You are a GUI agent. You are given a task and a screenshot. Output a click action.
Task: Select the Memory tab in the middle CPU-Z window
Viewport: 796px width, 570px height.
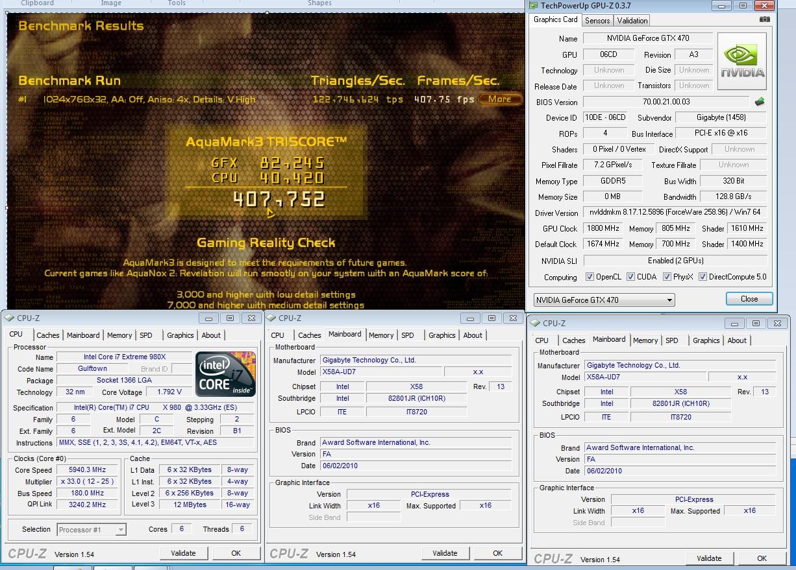[380, 335]
